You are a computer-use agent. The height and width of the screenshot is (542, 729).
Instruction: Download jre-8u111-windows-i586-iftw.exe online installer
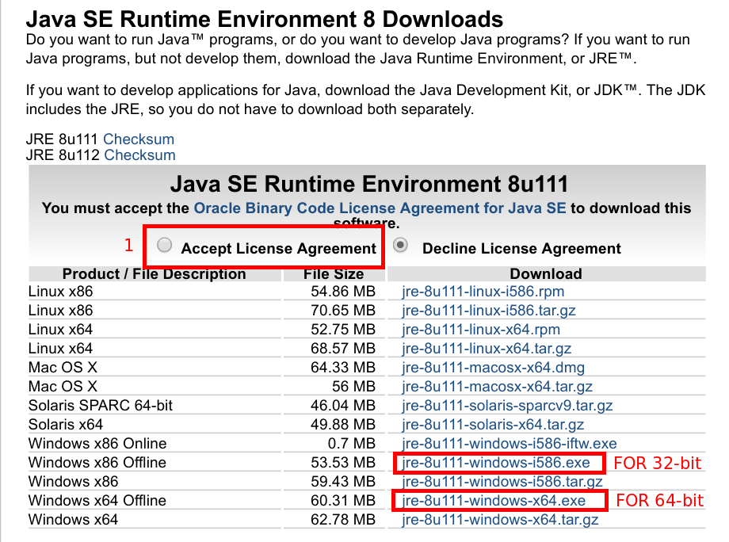tap(509, 444)
